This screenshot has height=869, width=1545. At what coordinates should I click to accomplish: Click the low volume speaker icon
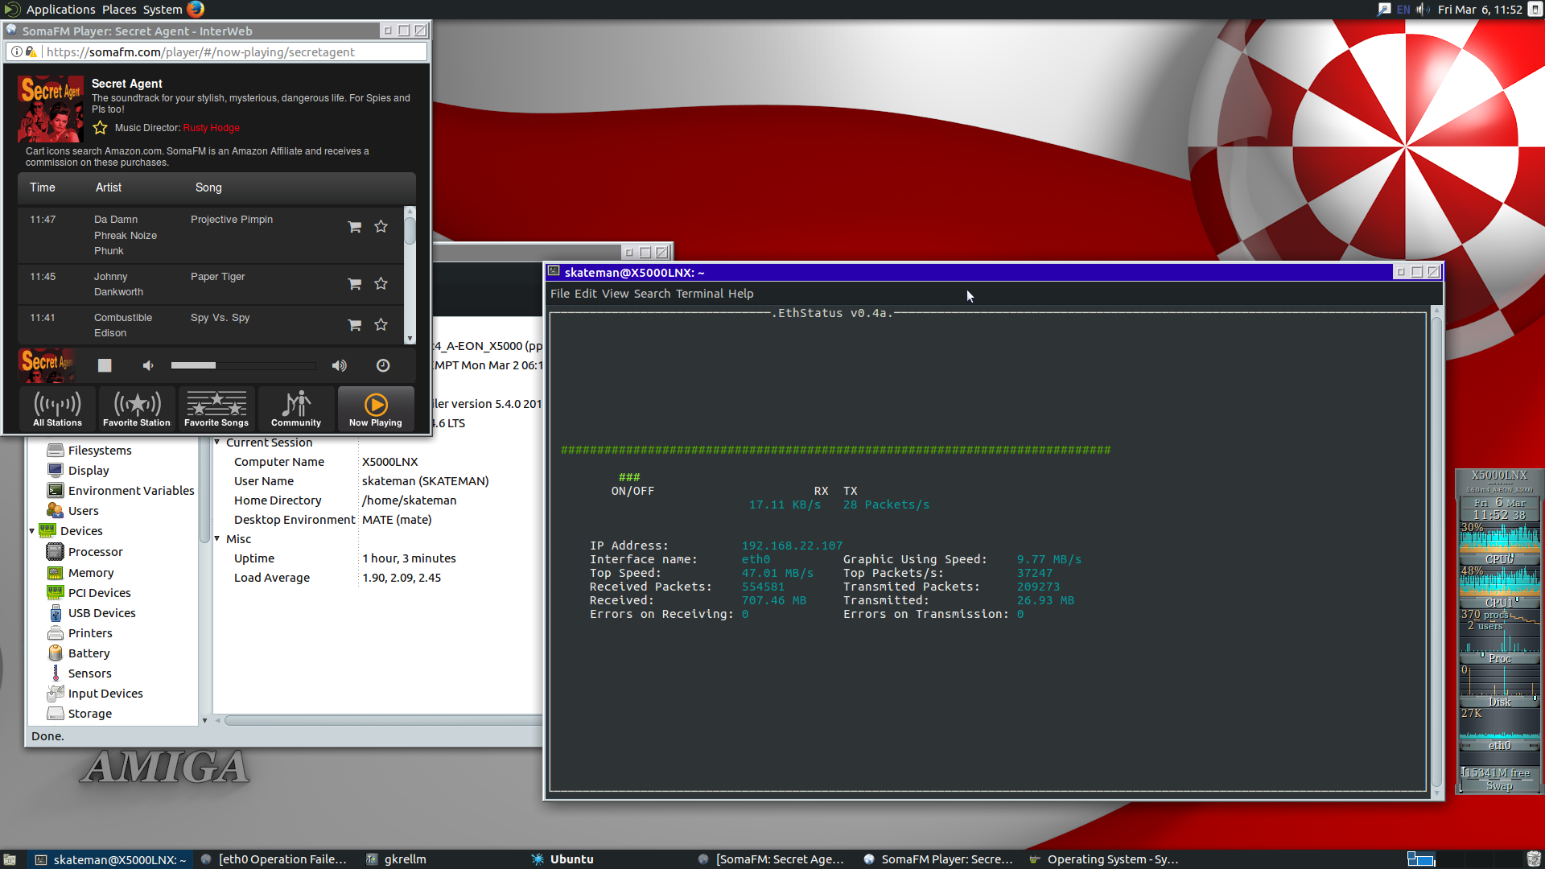(148, 365)
